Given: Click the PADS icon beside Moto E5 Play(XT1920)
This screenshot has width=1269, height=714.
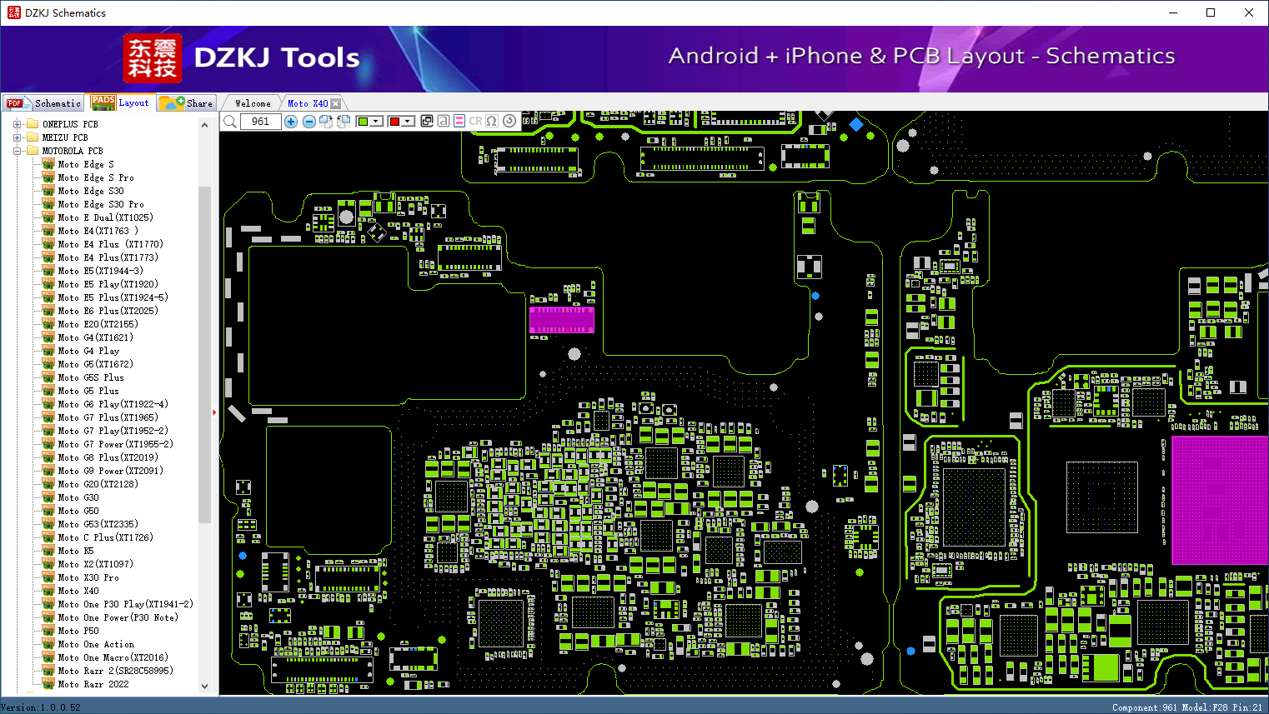Looking at the screenshot, I should 48,284.
